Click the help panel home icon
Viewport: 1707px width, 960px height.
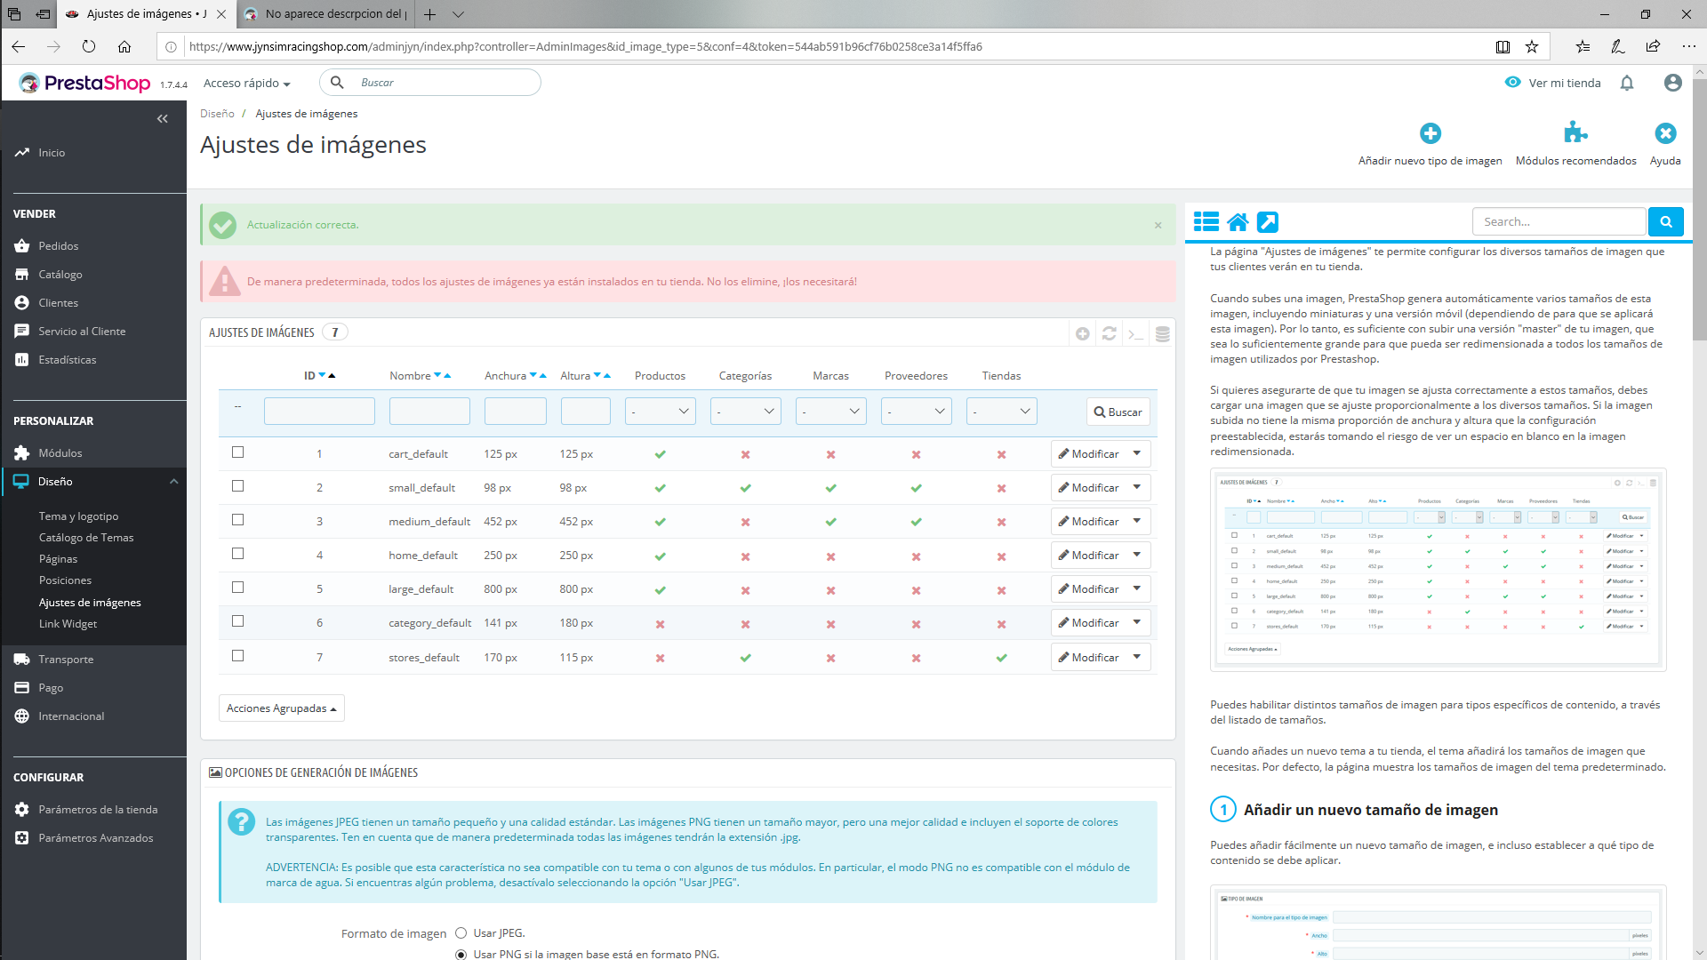[x=1238, y=222]
